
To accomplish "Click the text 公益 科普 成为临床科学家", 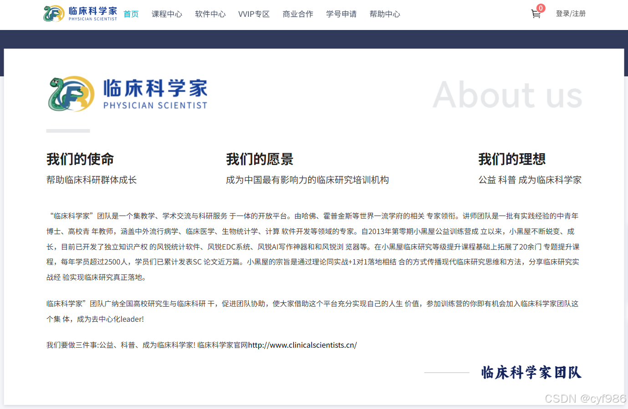I will tap(530, 180).
